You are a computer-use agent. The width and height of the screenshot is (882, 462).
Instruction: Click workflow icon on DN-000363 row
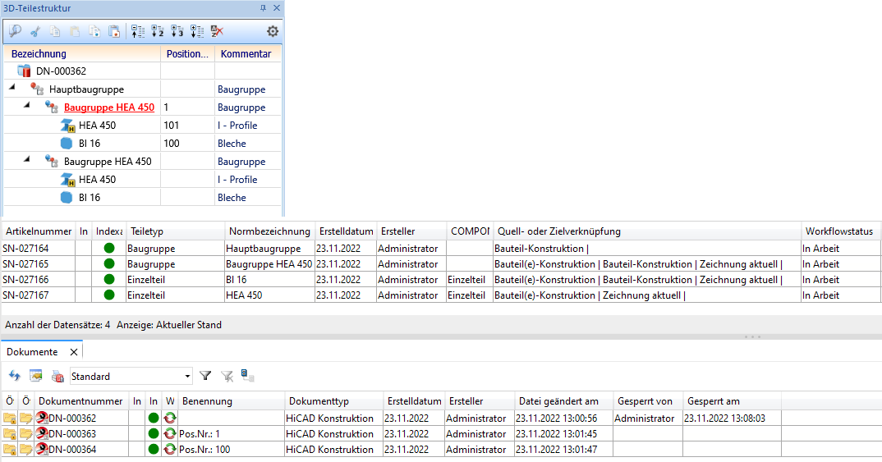(170, 434)
